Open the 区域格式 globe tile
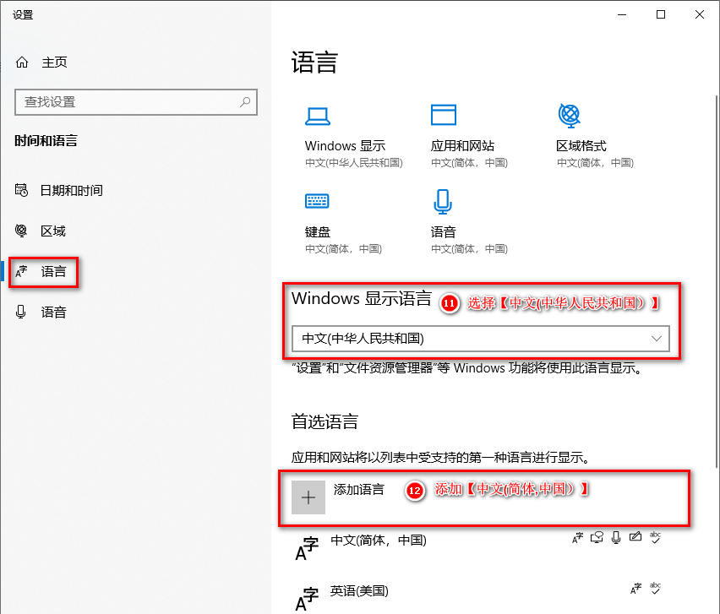The height and width of the screenshot is (614, 720). pyautogui.click(x=595, y=137)
